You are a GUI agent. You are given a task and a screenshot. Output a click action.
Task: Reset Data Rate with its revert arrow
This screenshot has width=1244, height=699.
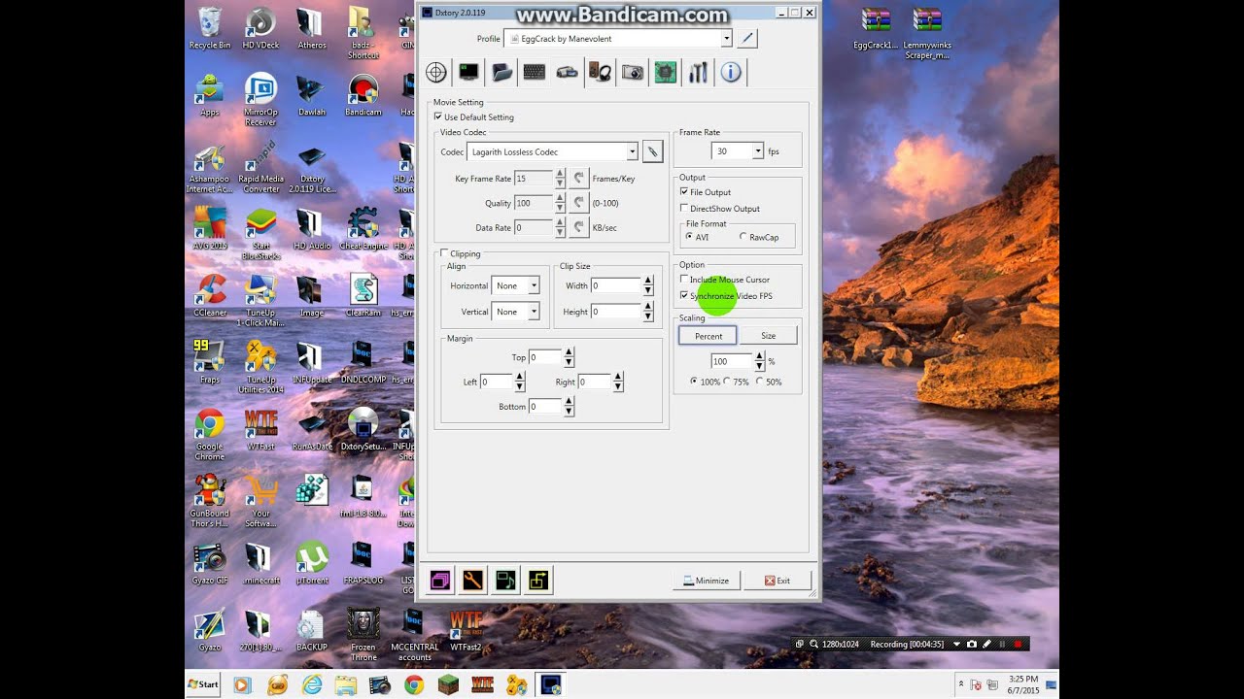pyautogui.click(x=578, y=227)
